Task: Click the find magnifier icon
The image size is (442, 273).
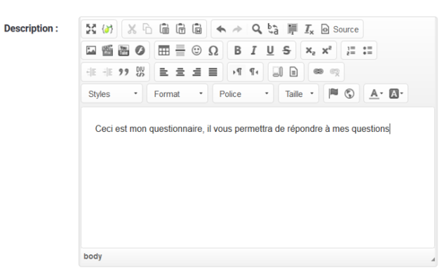Action: pos(257,29)
